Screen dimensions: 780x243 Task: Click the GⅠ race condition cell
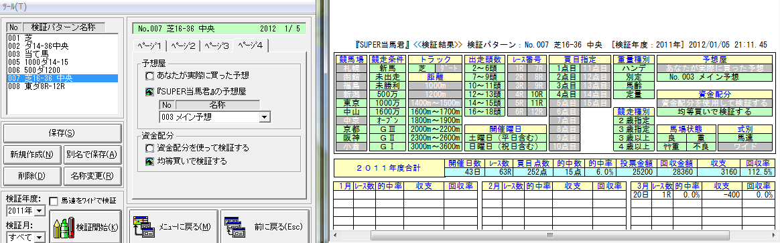coord(387,147)
